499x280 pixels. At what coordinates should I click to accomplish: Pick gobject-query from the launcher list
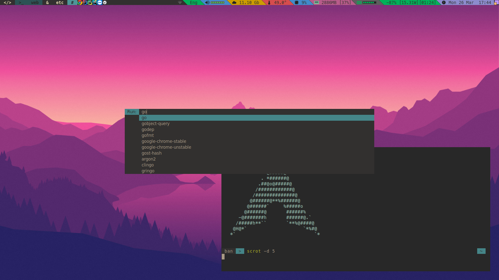(x=155, y=124)
